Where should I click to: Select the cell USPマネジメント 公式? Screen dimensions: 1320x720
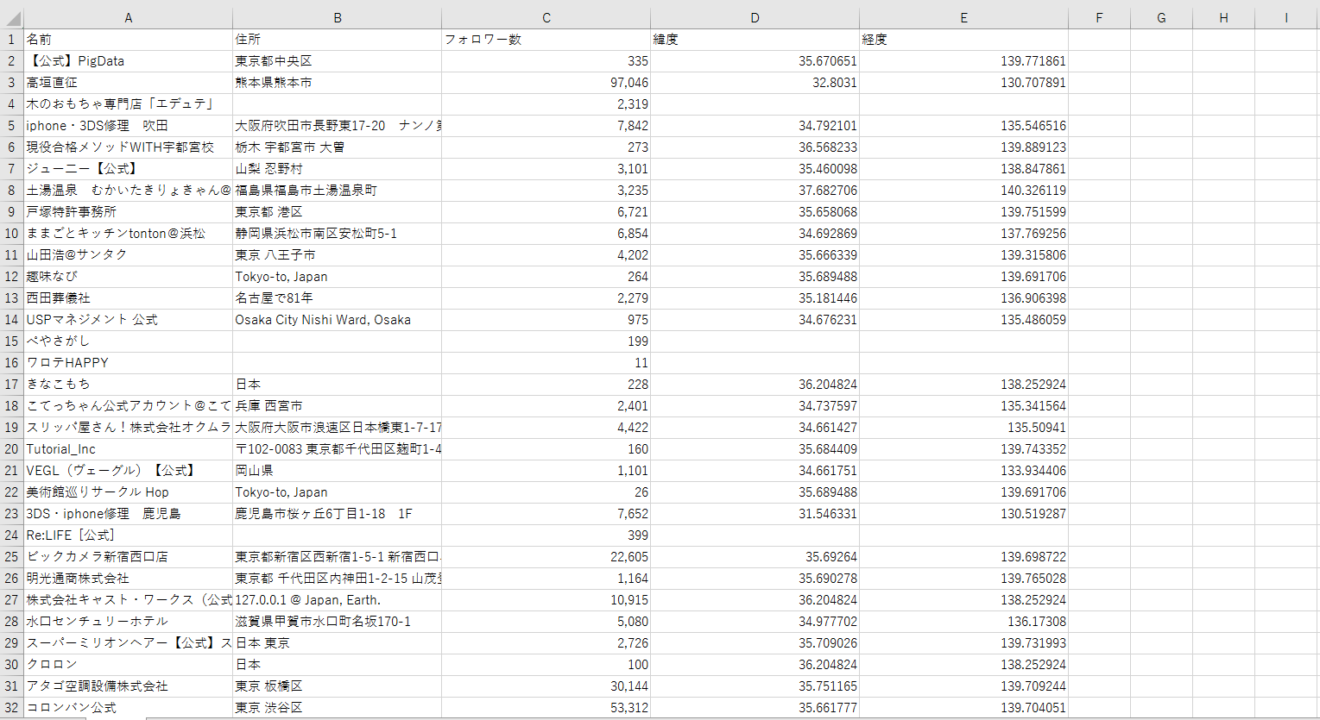click(x=129, y=320)
